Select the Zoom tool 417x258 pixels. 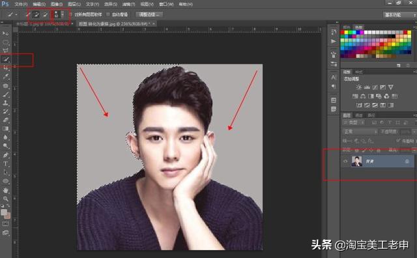[x=5, y=199]
